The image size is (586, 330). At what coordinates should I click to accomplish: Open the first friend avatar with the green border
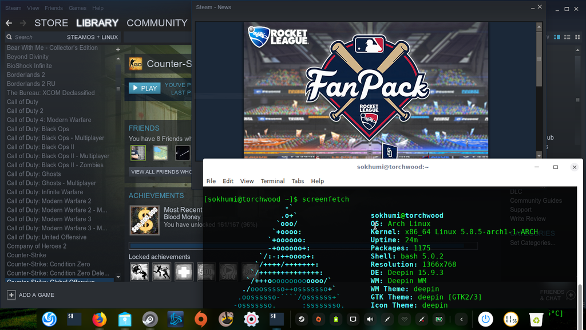coord(138,153)
